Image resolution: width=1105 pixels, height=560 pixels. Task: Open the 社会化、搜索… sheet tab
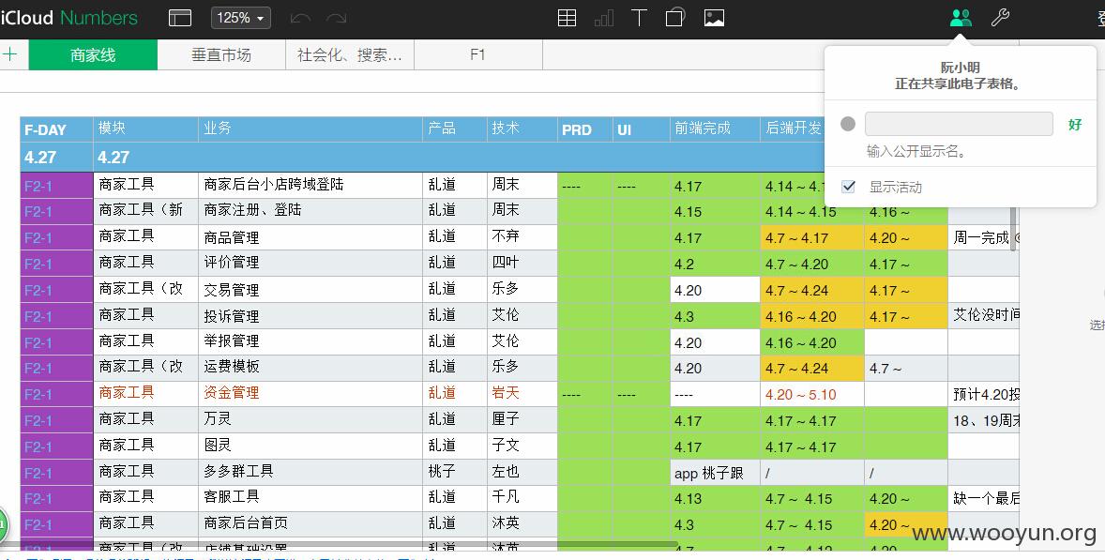tap(350, 55)
